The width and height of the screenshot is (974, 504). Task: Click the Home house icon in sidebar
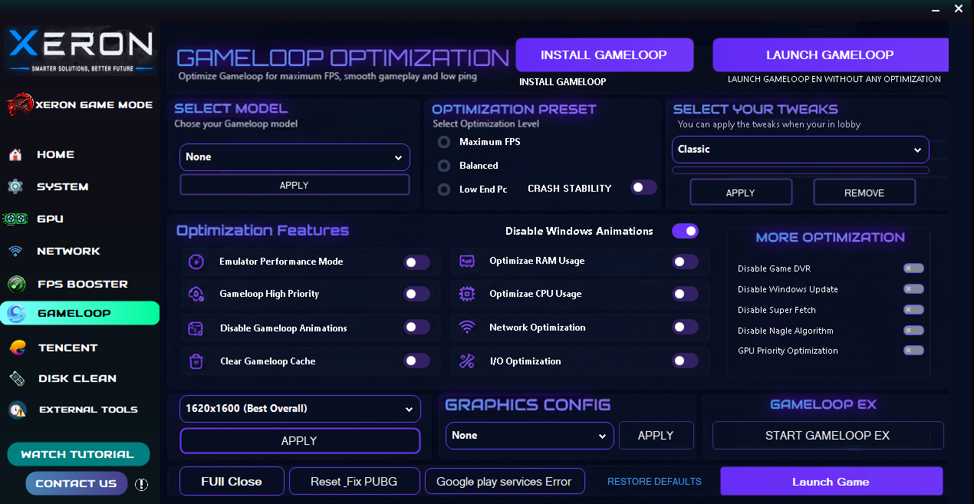tap(15, 155)
